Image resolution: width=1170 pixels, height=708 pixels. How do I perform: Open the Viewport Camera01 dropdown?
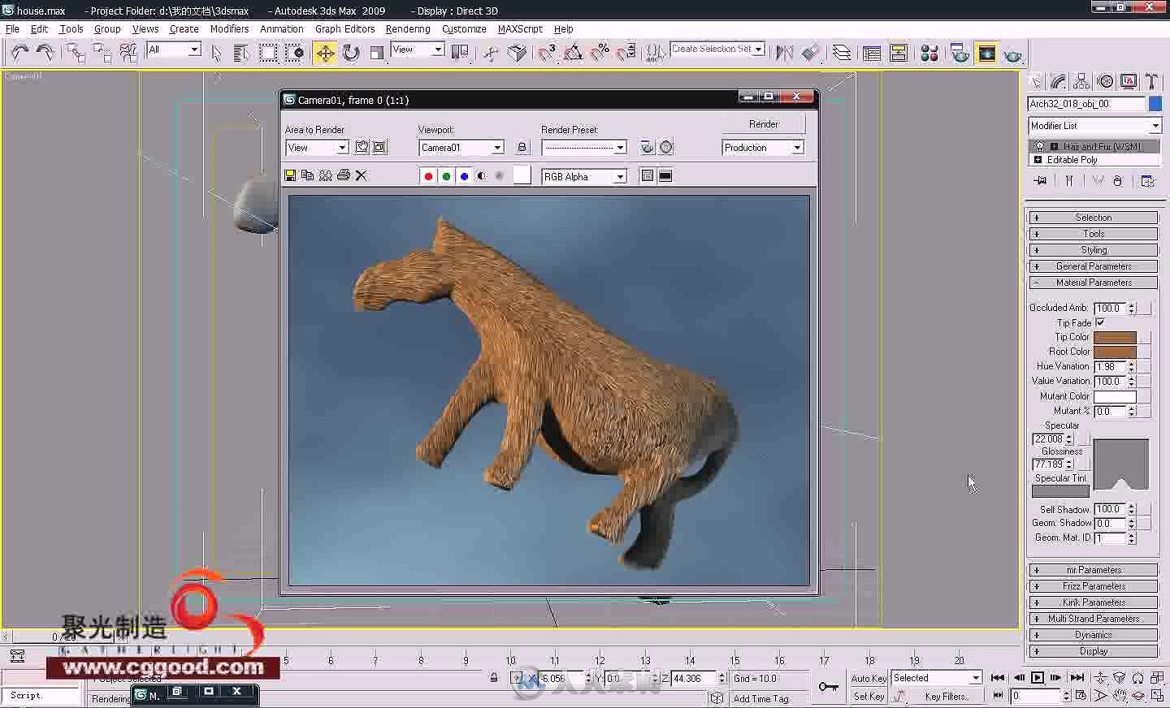click(461, 148)
